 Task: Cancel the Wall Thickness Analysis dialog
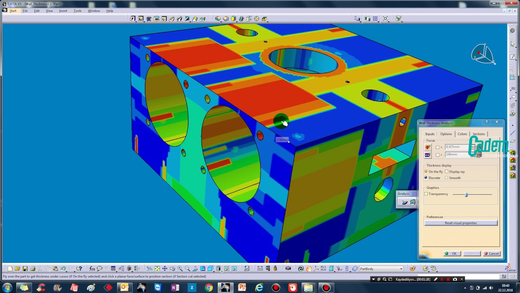[492, 254]
